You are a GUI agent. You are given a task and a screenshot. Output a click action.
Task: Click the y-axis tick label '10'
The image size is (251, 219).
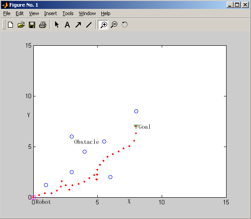coord(28,96)
